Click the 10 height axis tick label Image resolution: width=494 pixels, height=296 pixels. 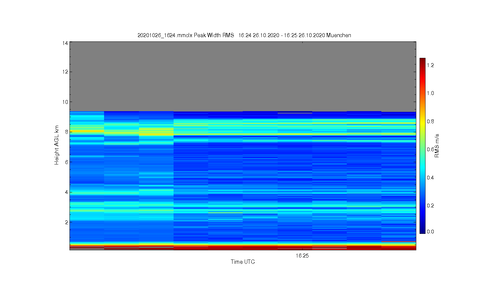[x=65, y=102]
